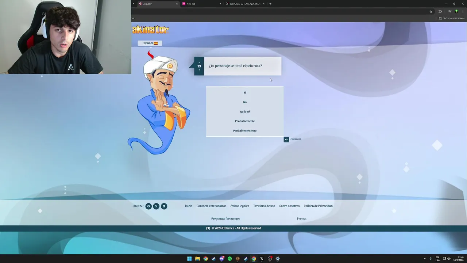Image resolution: width=467 pixels, height=263 pixels.
Task: Answer "No" to the question
Action: 245,102
